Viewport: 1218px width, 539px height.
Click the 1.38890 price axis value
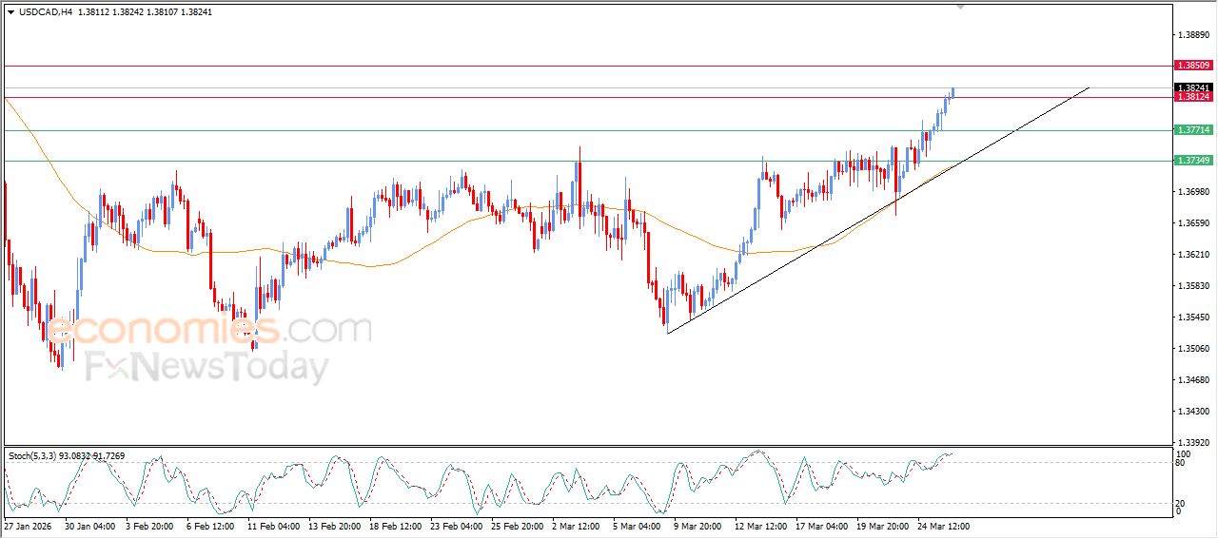[x=1192, y=34]
